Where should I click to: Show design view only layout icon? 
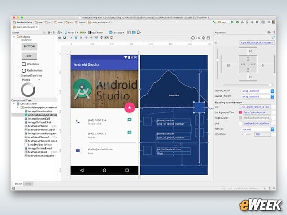pyautogui.click(x=129, y=33)
